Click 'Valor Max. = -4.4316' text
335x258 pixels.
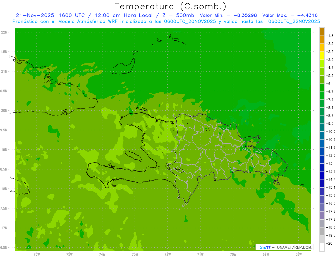[290, 15]
